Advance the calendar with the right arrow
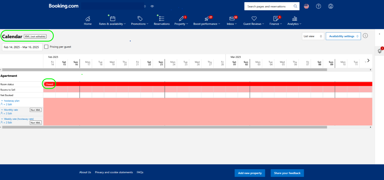 [x=368, y=61]
